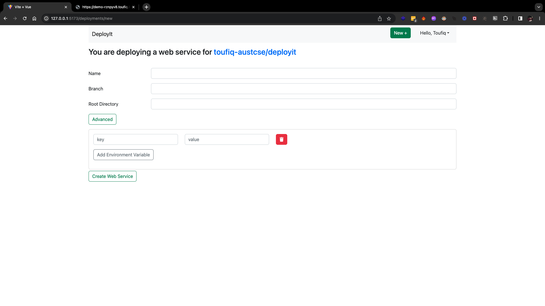
Task: Navigate back with the back arrow
Action: tap(5, 18)
